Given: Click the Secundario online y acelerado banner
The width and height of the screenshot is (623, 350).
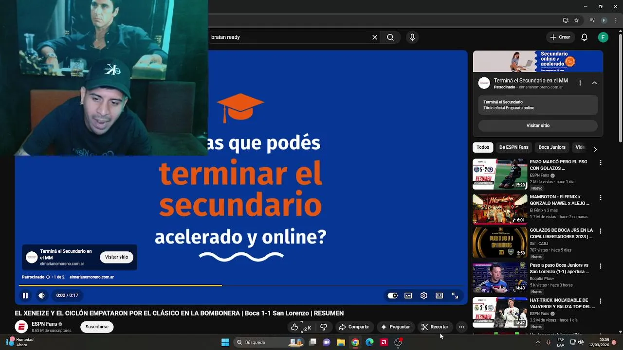Looking at the screenshot, I should point(538,61).
